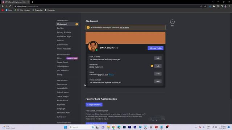Open the Chrome three-dot menu
Viewport: 232px width, 130px height.
tap(229, 6)
